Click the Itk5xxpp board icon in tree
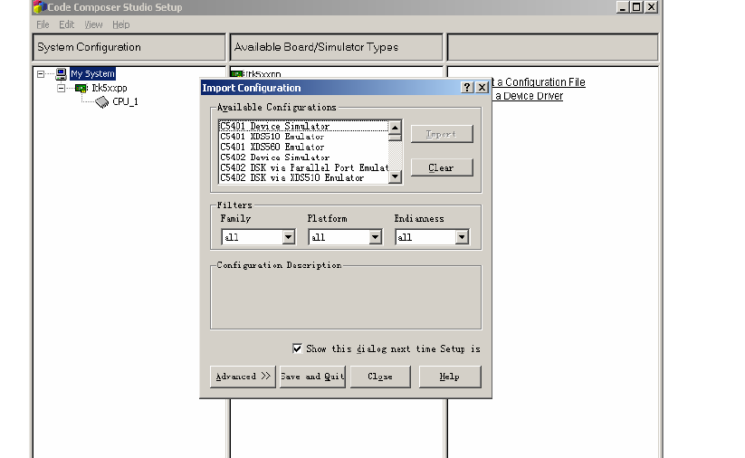The width and height of the screenshot is (745, 458). tap(81, 88)
